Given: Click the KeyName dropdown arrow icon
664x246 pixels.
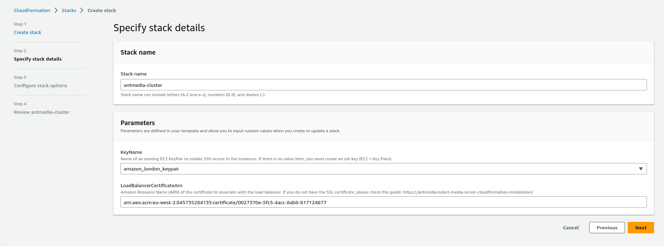Looking at the screenshot, I should [x=641, y=169].
